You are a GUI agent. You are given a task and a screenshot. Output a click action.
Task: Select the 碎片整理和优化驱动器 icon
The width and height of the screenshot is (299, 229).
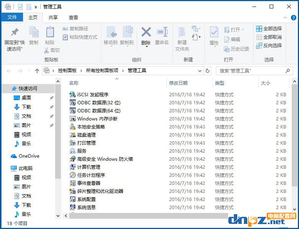click(72, 191)
